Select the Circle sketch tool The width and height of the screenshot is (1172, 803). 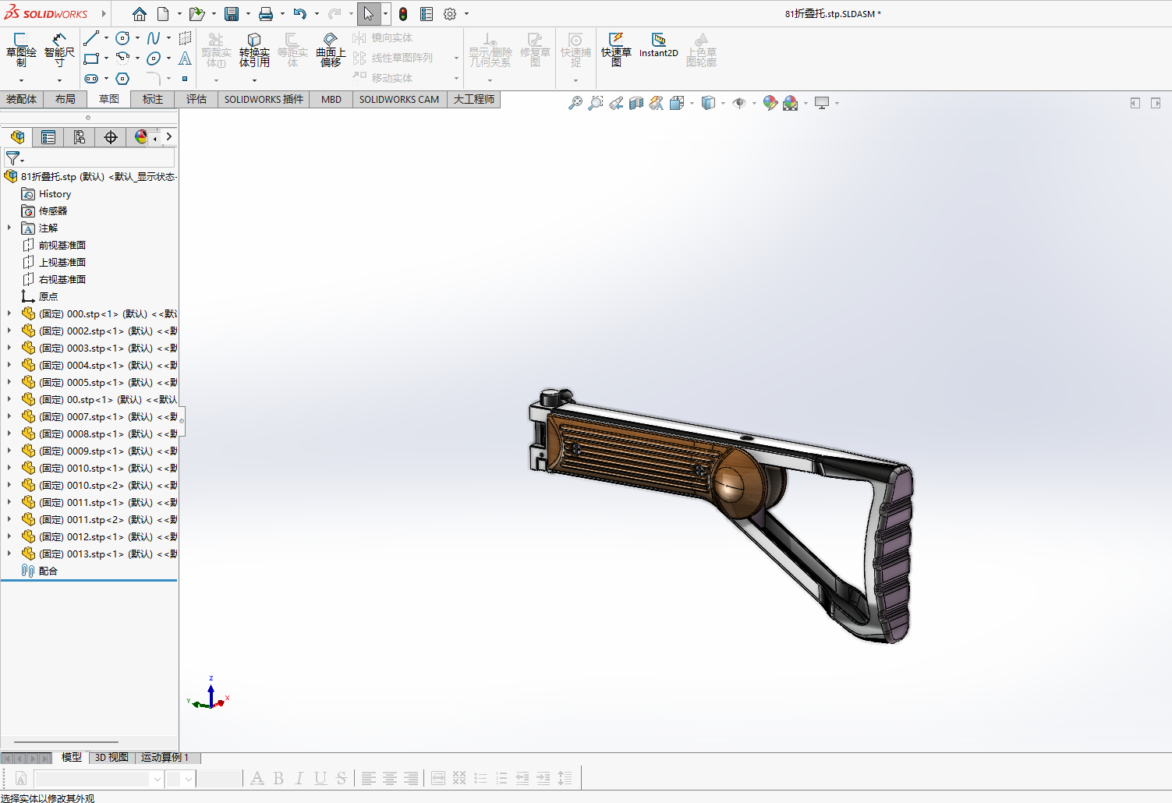pos(122,37)
